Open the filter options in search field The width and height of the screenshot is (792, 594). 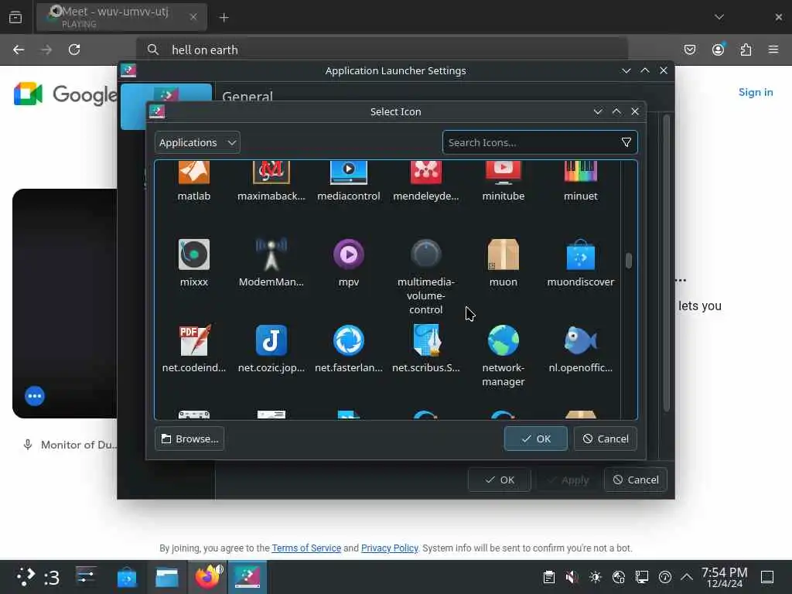point(626,142)
